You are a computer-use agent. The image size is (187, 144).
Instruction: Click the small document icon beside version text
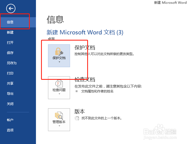pos(77,118)
